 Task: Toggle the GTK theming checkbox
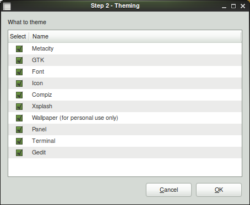point(19,60)
